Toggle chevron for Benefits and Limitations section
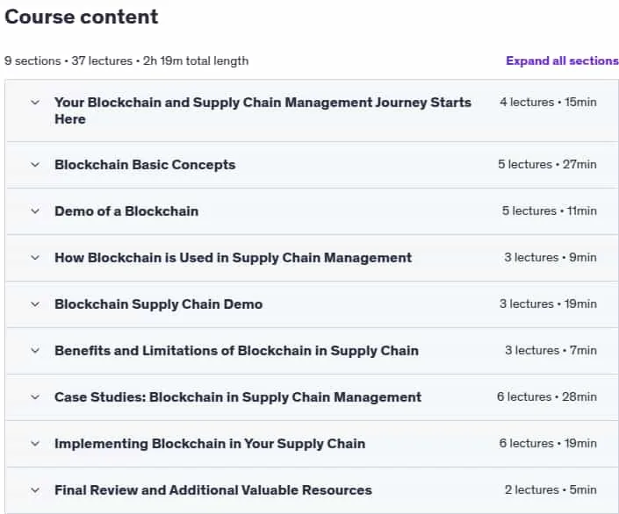This screenshot has height=514, width=619. tap(35, 350)
